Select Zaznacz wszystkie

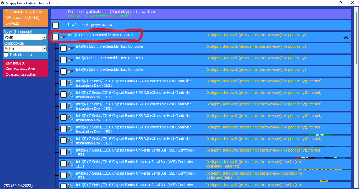(20, 68)
